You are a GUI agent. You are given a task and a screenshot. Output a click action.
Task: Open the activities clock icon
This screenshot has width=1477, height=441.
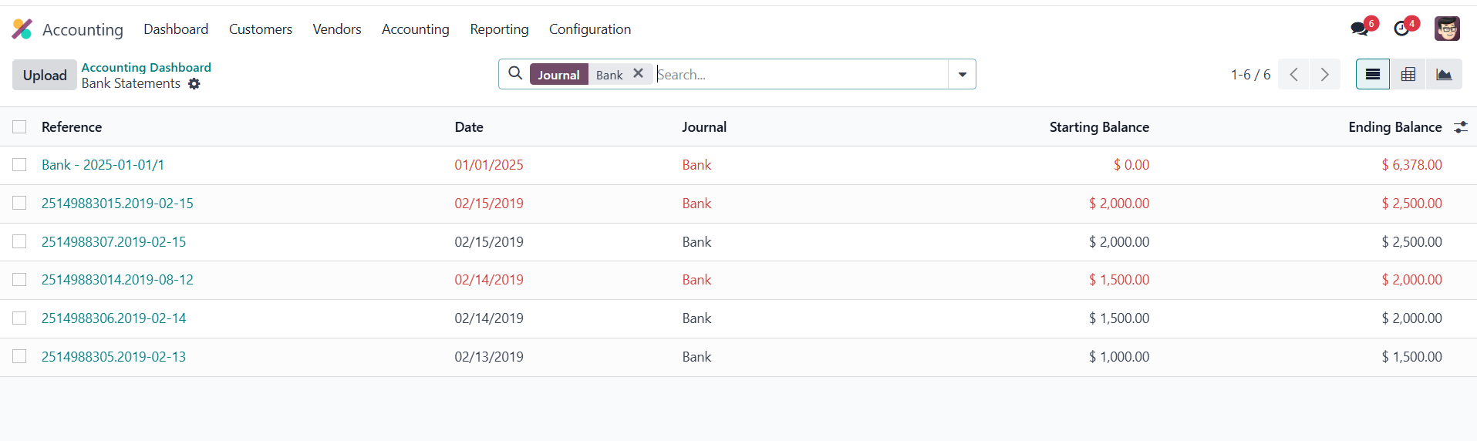coord(1401,29)
